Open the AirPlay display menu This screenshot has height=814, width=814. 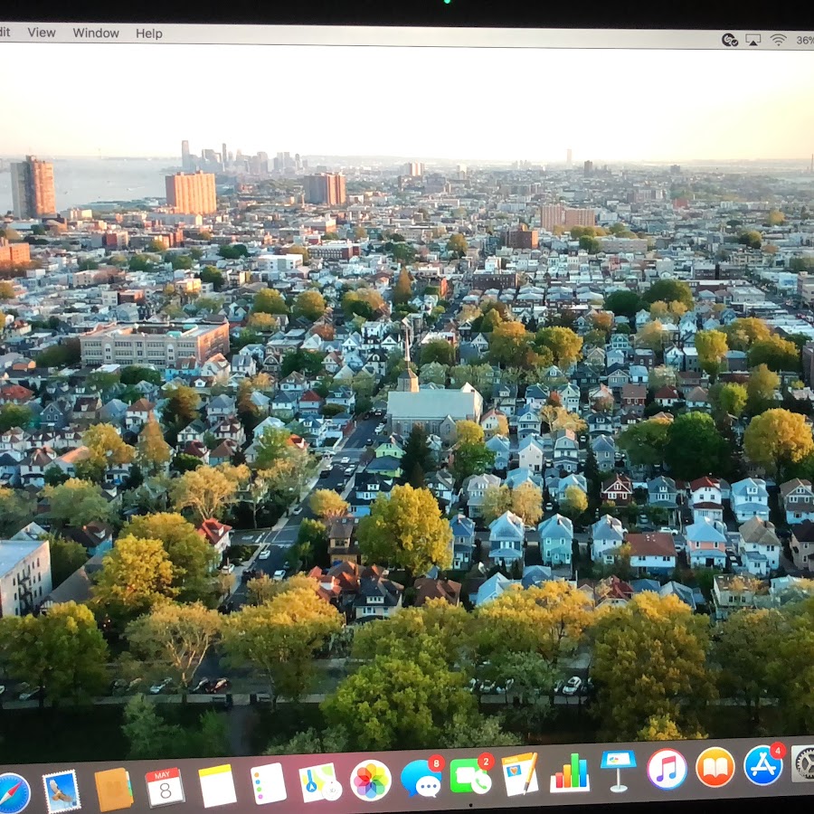tap(752, 40)
